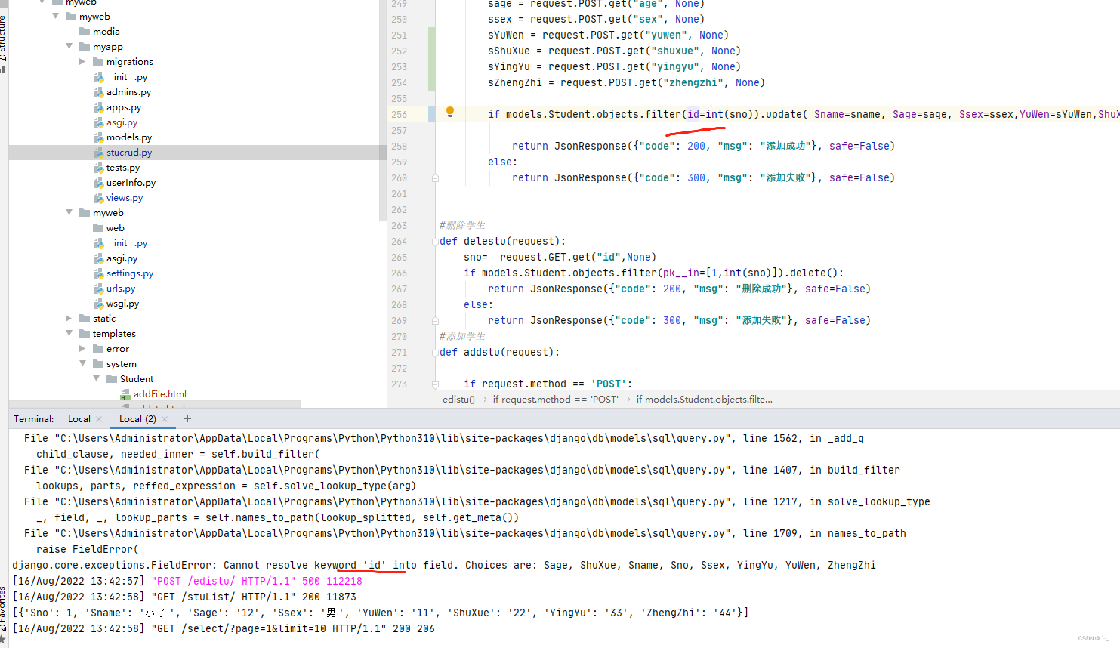This screenshot has width=1120, height=648.
Task: Switch to Local terminal tab
Action: coord(79,419)
